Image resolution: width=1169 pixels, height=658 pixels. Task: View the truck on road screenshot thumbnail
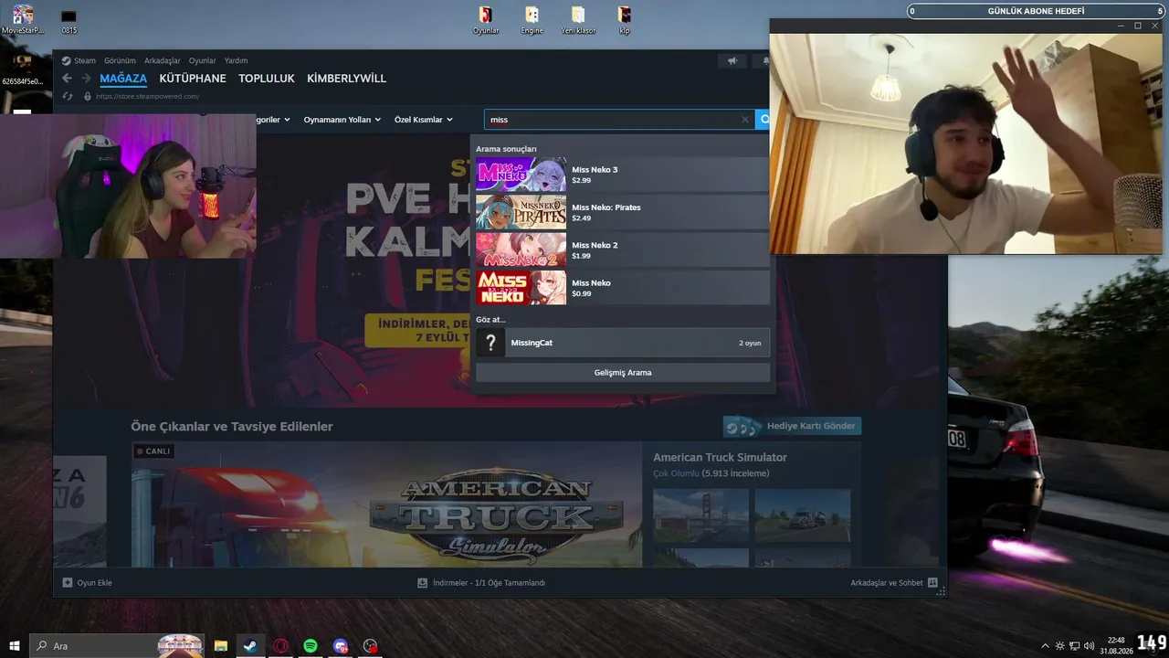pyautogui.click(x=803, y=516)
